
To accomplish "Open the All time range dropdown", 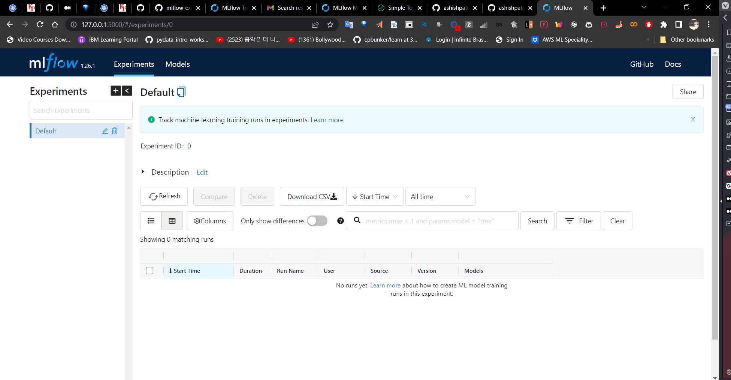I will tap(440, 196).
